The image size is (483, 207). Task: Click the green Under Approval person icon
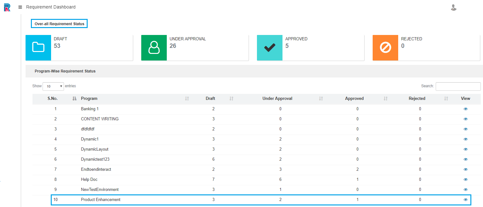(x=154, y=48)
